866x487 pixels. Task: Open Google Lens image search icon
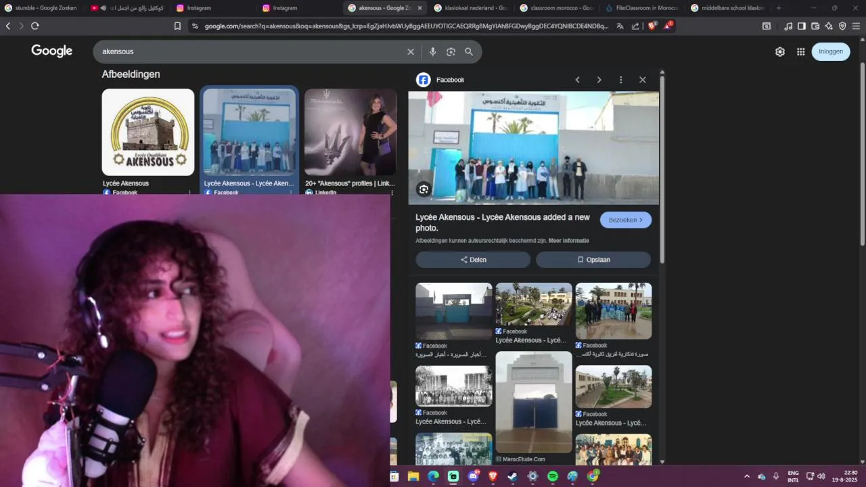coord(451,51)
